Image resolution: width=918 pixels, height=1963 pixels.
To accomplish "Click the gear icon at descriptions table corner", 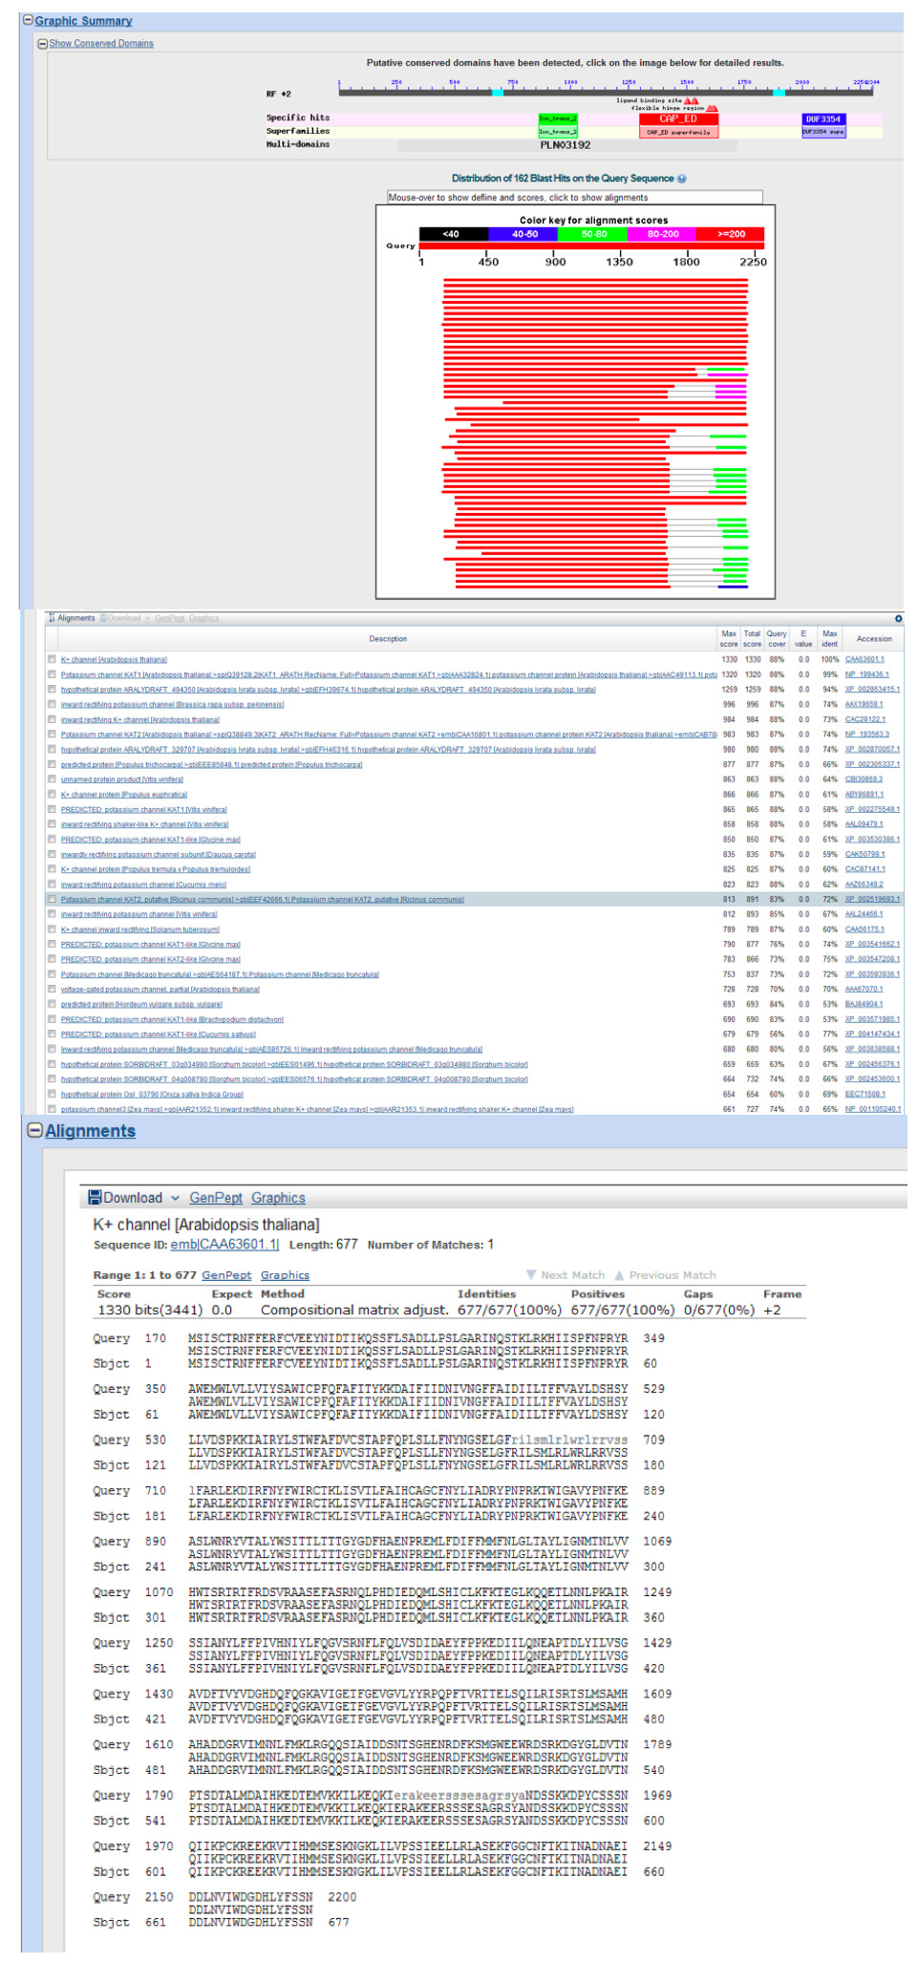I will pos(898,619).
